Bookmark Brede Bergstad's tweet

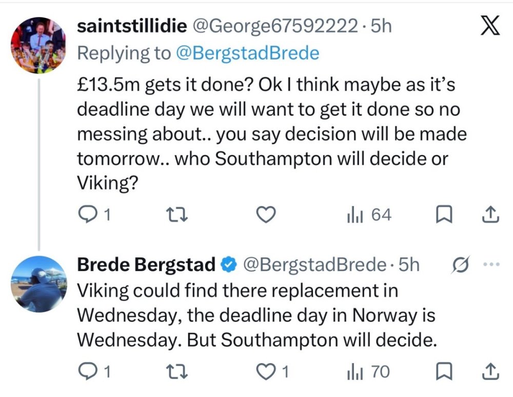click(444, 372)
